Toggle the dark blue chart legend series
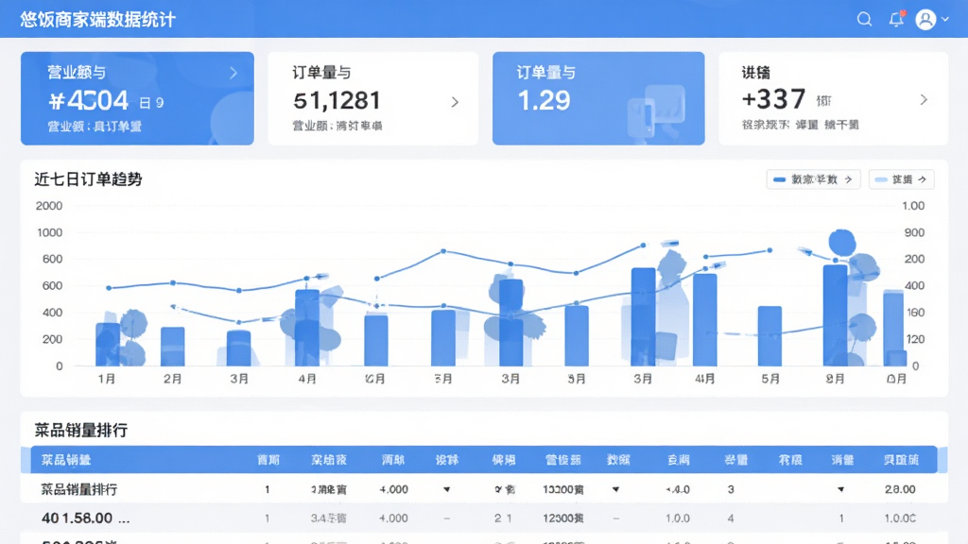Screen dimensions: 968x544 tap(813, 179)
